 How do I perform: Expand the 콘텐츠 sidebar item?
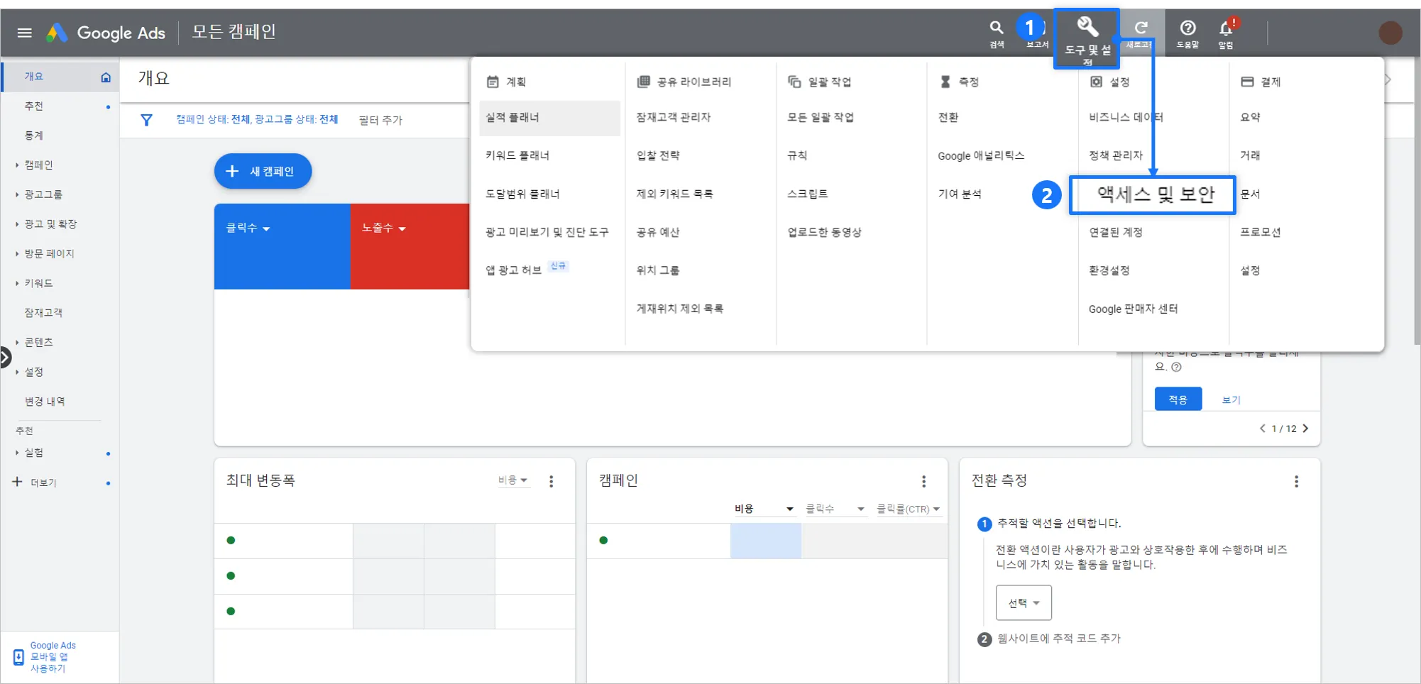[x=17, y=342]
